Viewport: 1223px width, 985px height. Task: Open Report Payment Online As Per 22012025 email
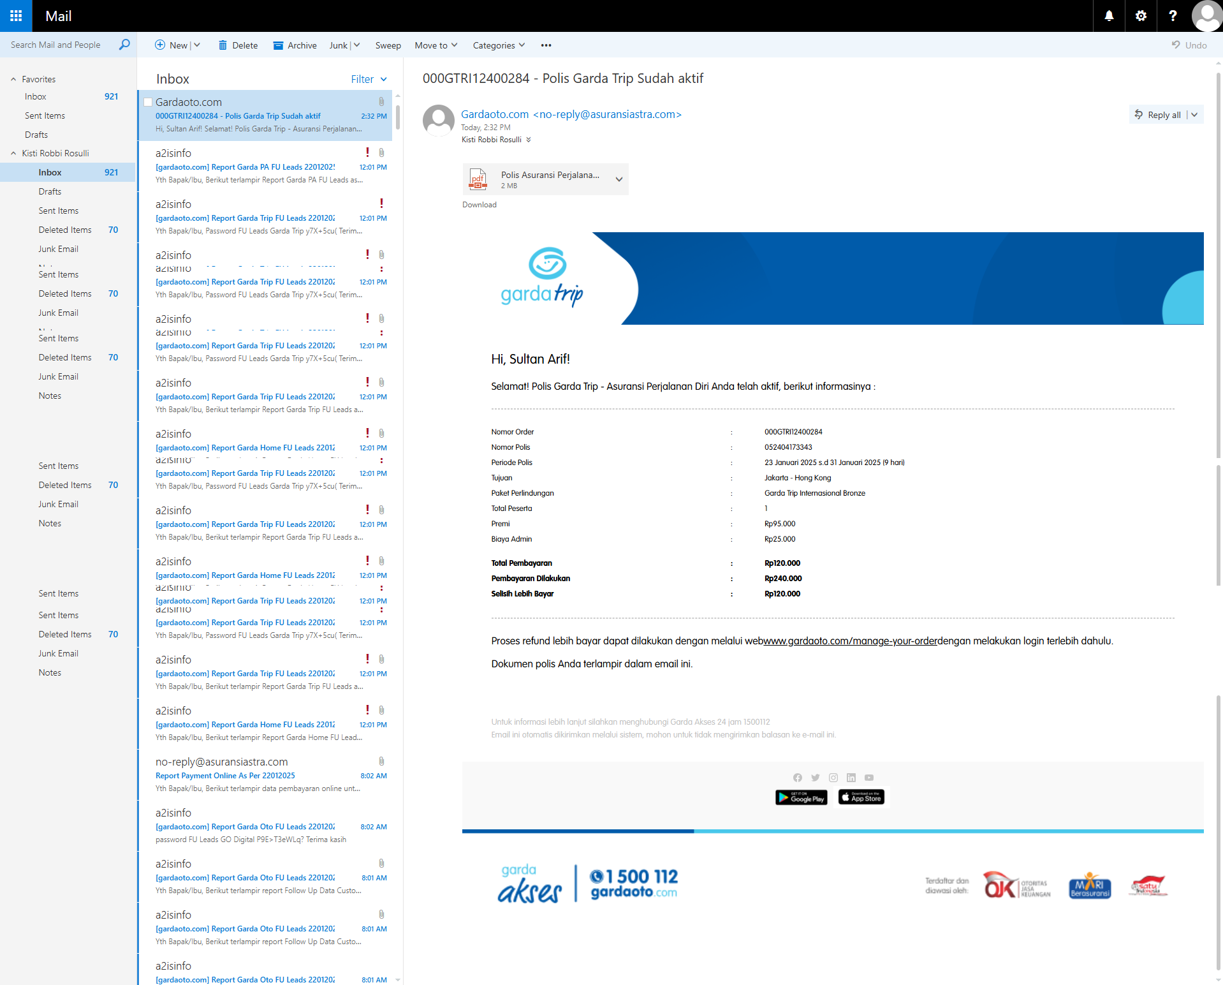[x=265, y=775]
